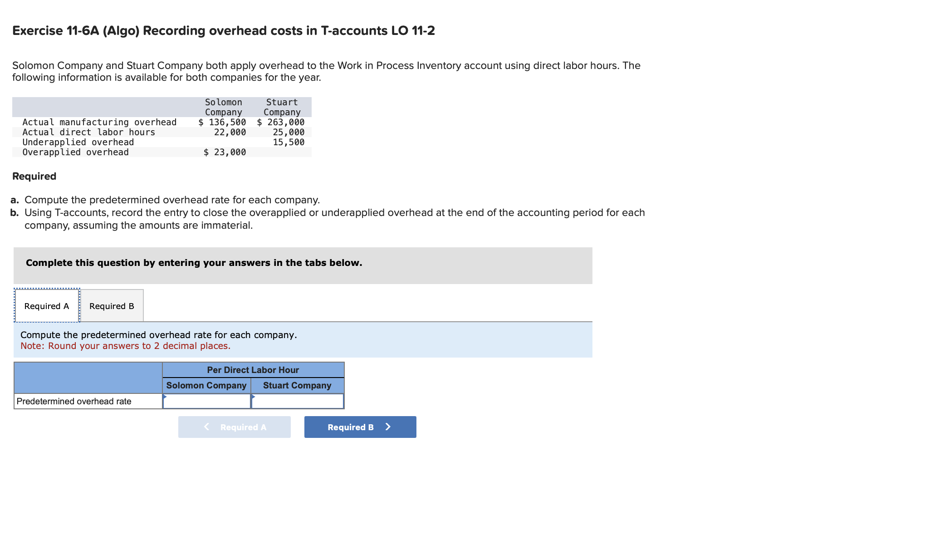Switch to the Required B tab
The height and width of the screenshot is (540, 949).
click(x=111, y=305)
